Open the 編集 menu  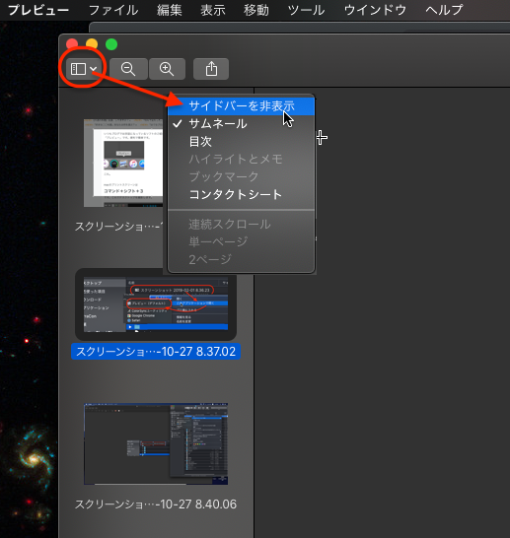pos(170,10)
